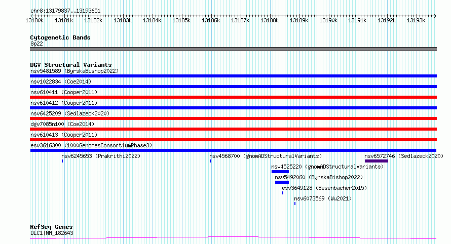
Task: Click the 13181k ruler tick label
Action: 64,20
